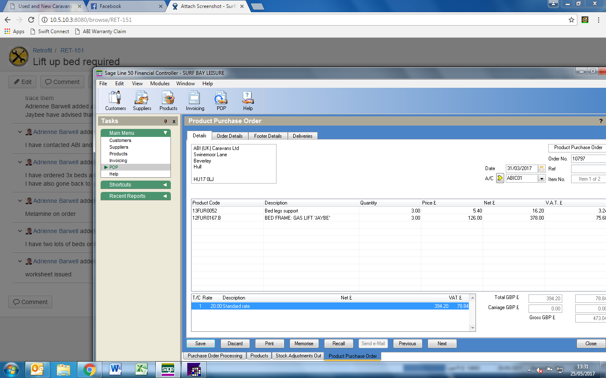Open the Modules menu

coord(159,84)
